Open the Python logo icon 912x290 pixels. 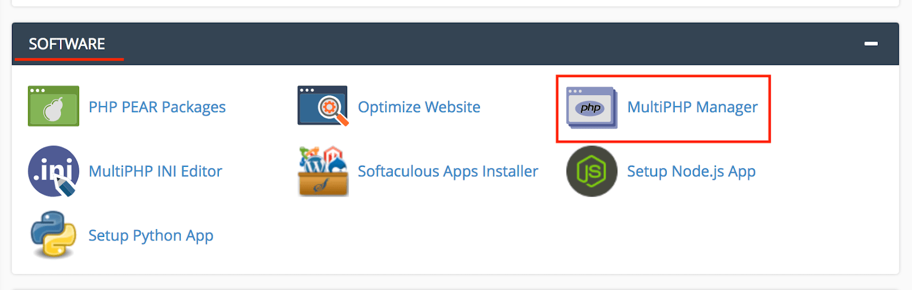tap(54, 235)
